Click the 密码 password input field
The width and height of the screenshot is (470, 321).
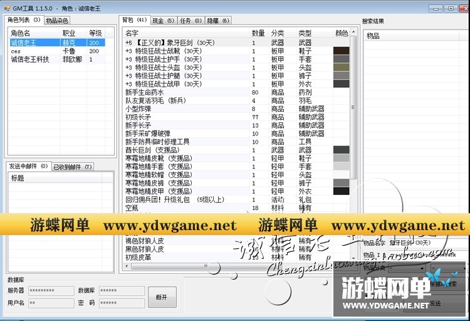(x=122, y=303)
